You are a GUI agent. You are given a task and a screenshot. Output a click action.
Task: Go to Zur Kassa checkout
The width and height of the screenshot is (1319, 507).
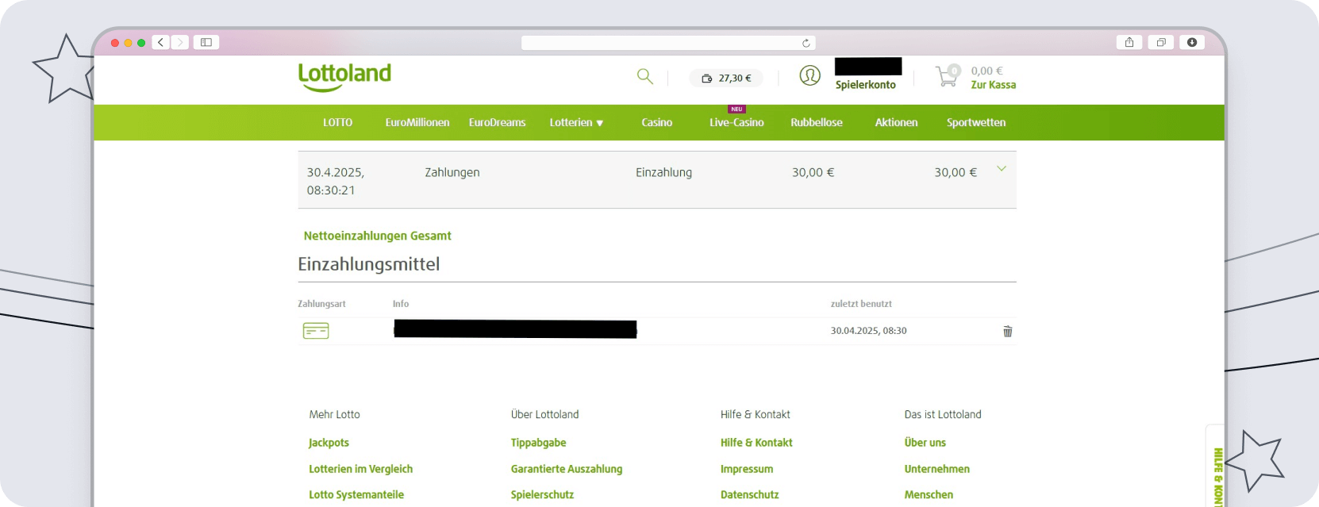click(x=993, y=85)
